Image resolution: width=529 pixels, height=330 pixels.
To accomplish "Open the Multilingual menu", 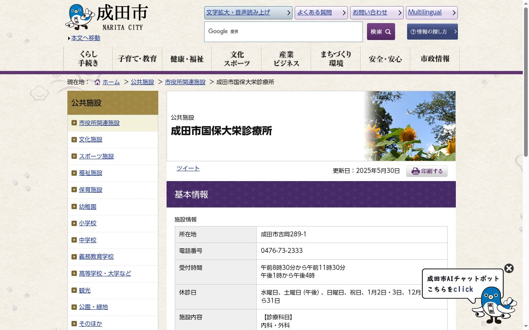I will (432, 13).
